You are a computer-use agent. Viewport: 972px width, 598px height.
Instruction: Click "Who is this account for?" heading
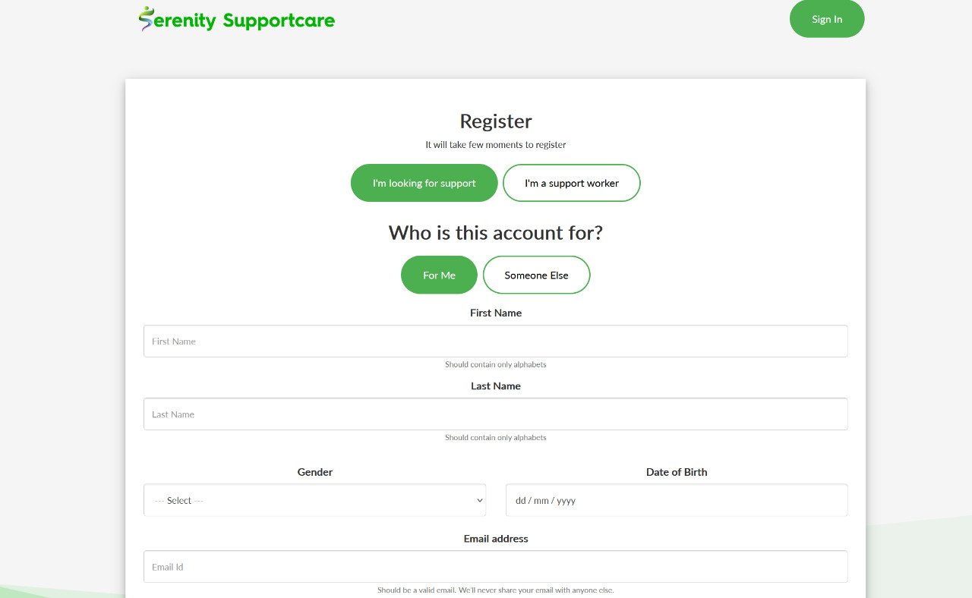495,233
